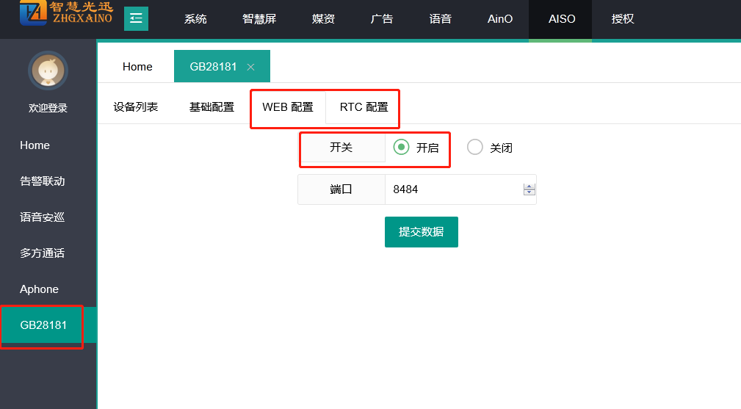
Task: Click the port spinner up arrow
Action: [x=529, y=187]
